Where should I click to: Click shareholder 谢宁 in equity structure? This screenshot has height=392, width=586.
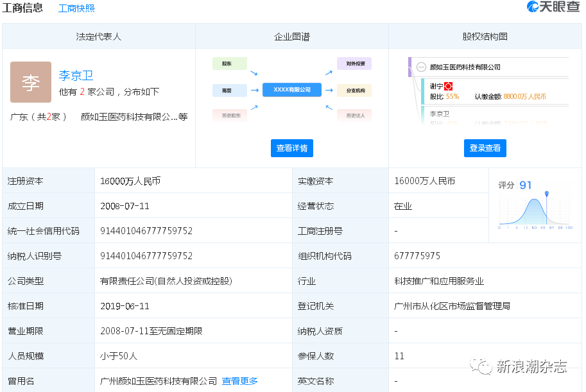click(x=436, y=86)
